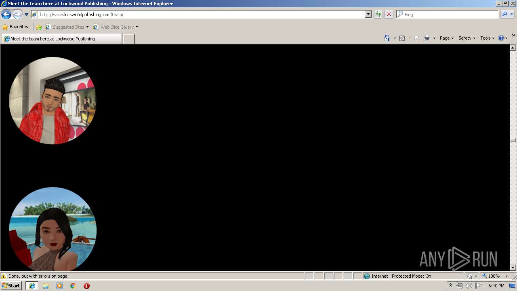
Task: Click the Forward navigation arrow
Action: pyautogui.click(x=17, y=15)
